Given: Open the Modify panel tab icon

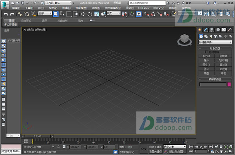Looking at the screenshot, I should tap(206, 30).
